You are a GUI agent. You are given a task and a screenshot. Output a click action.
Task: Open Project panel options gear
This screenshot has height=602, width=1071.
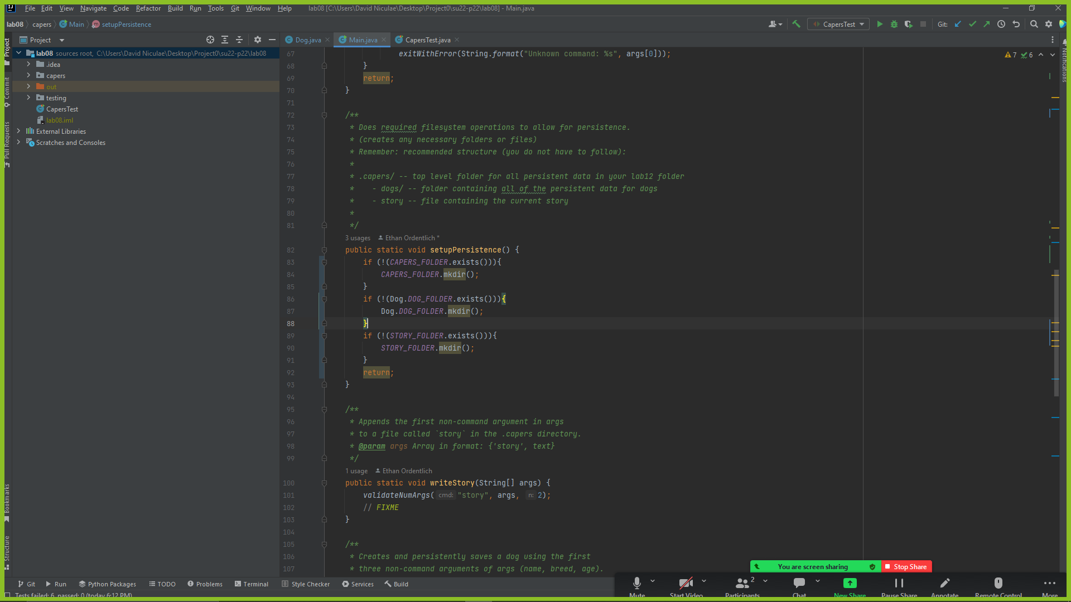[257, 40]
